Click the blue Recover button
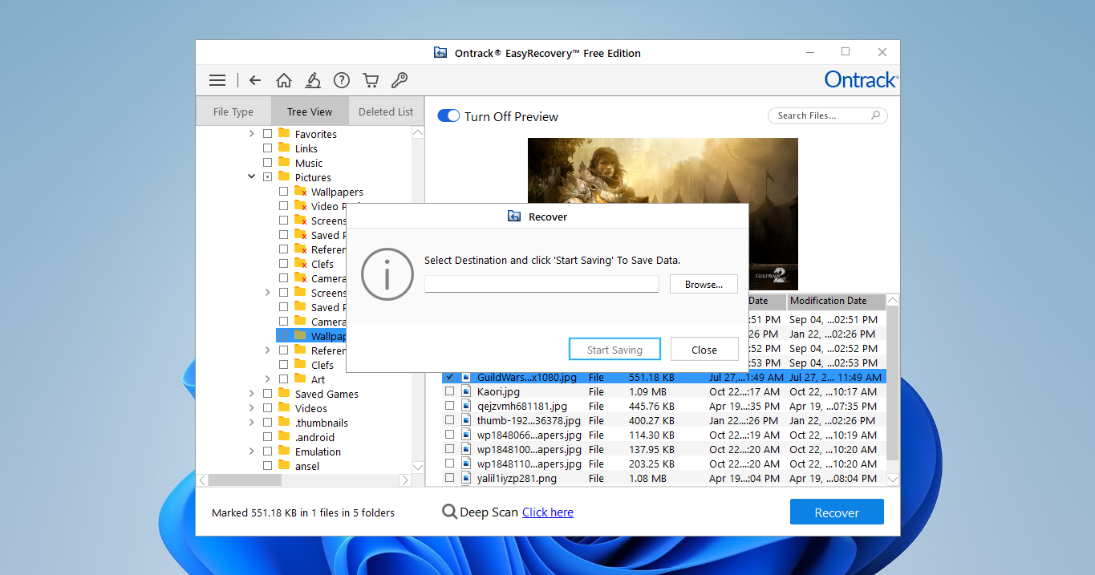The height and width of the screenshot is (575, 1095). [837, 512]
